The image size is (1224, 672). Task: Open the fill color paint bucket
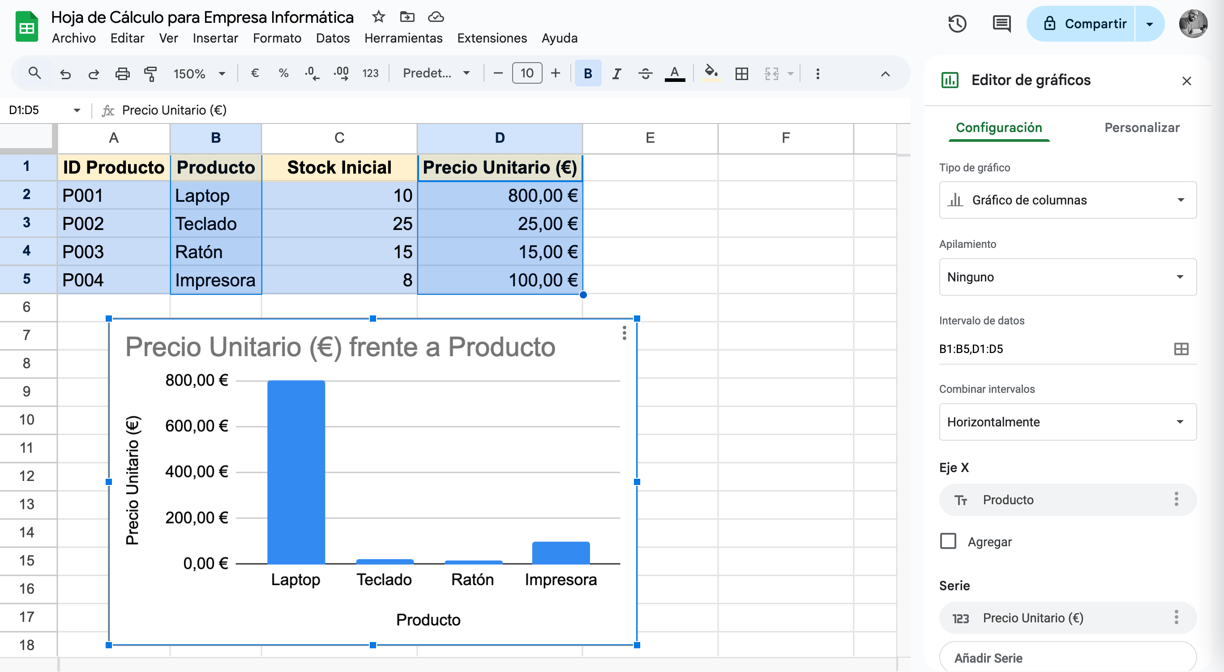(x=710, y=72)
